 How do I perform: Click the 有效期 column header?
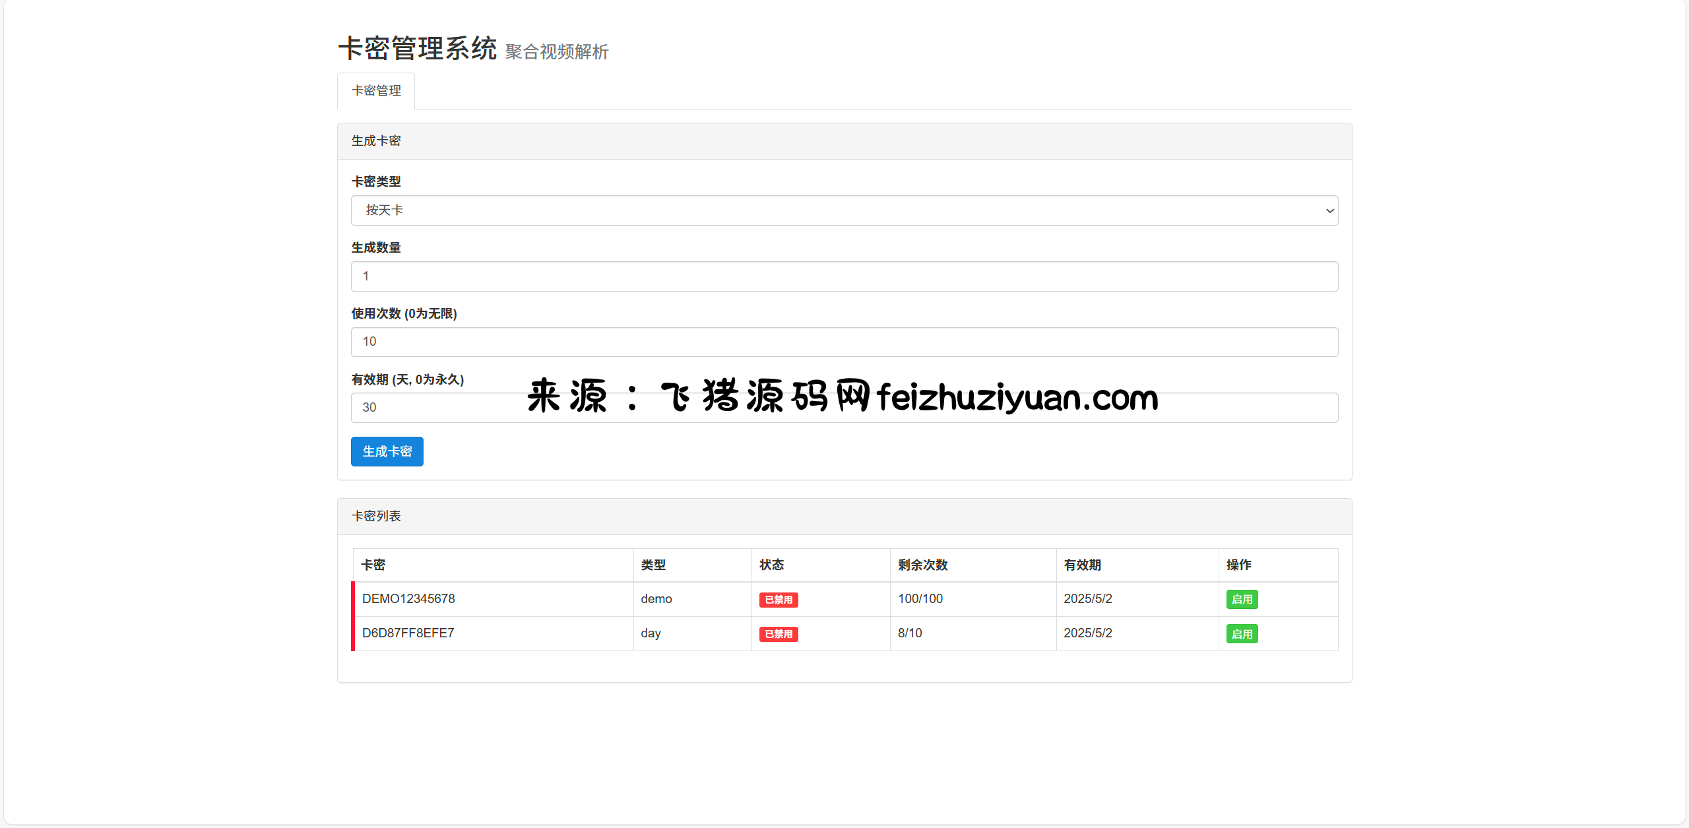click(x=1082, y=565)
